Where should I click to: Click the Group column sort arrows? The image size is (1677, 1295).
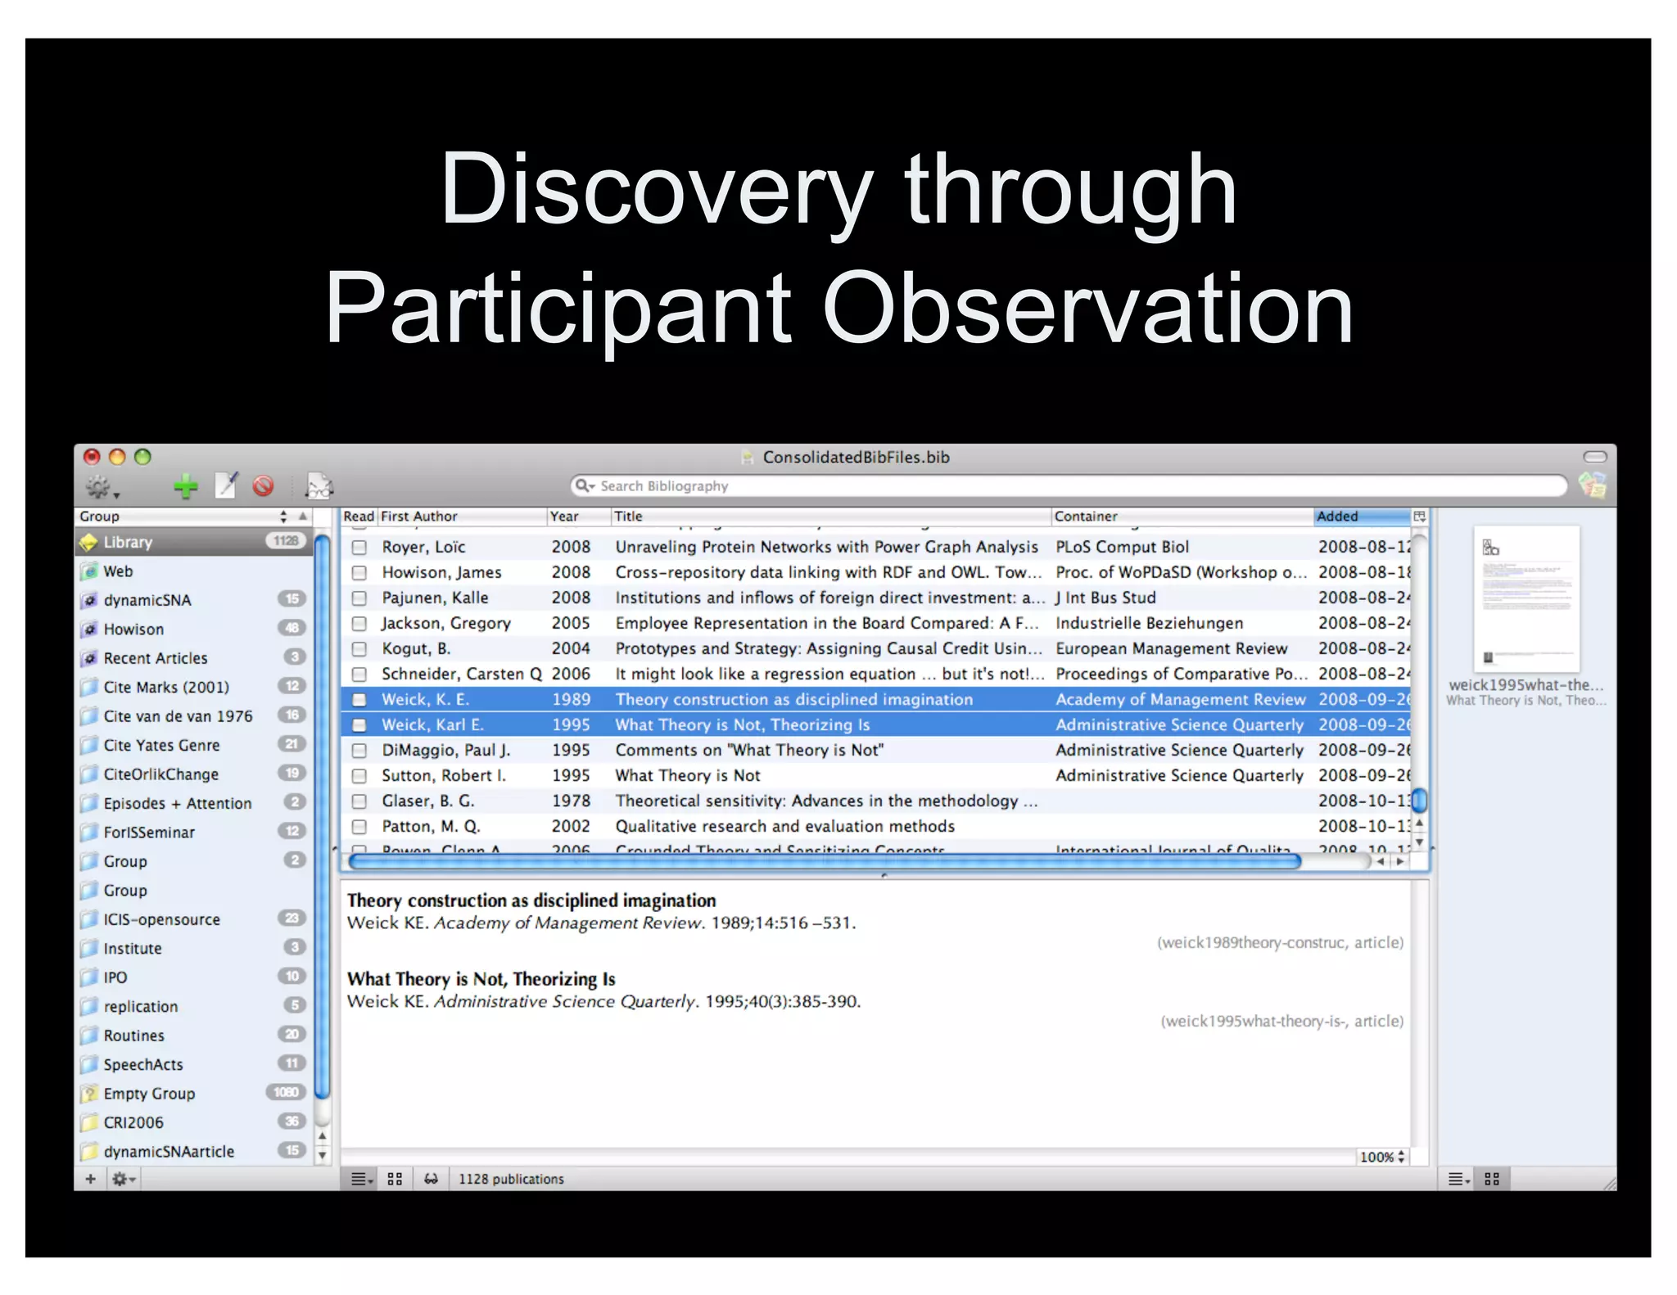click(x=283, y=517)
